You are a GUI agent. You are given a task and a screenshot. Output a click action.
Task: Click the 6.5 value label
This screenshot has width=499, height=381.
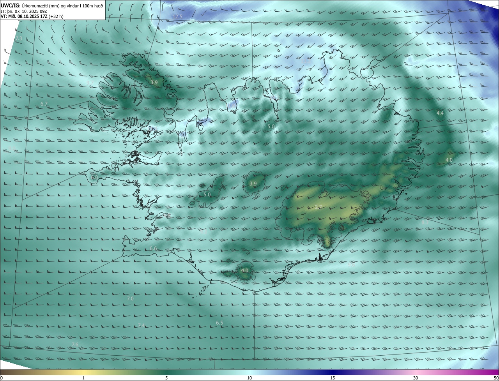point(219,323)
